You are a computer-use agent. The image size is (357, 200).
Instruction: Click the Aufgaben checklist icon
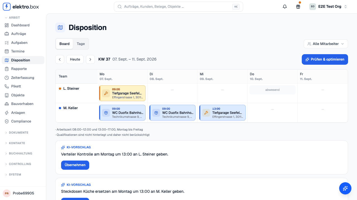click(7, 43)
